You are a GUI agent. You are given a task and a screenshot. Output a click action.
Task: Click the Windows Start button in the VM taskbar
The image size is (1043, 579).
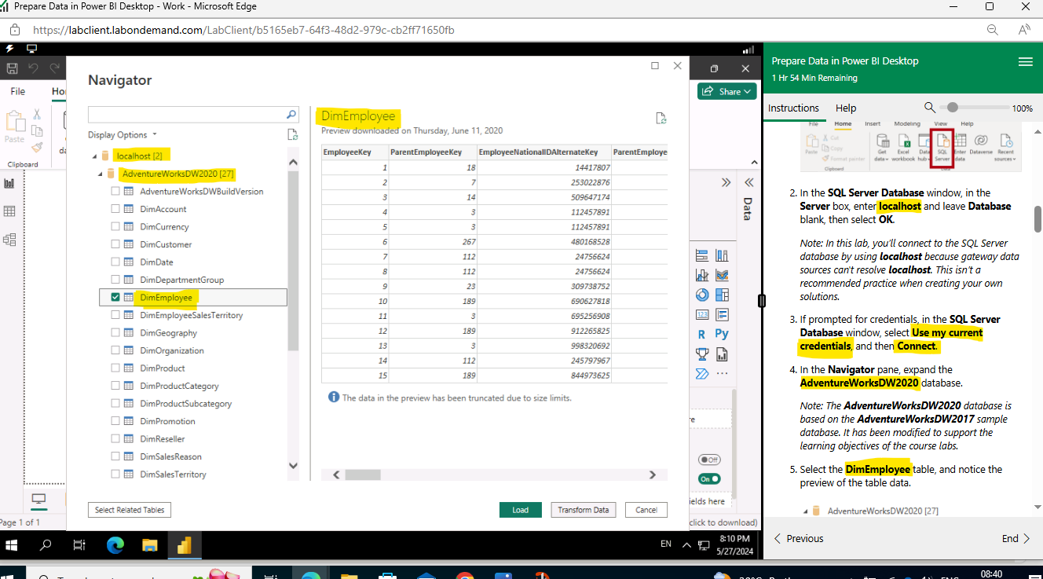coord(13,544)
